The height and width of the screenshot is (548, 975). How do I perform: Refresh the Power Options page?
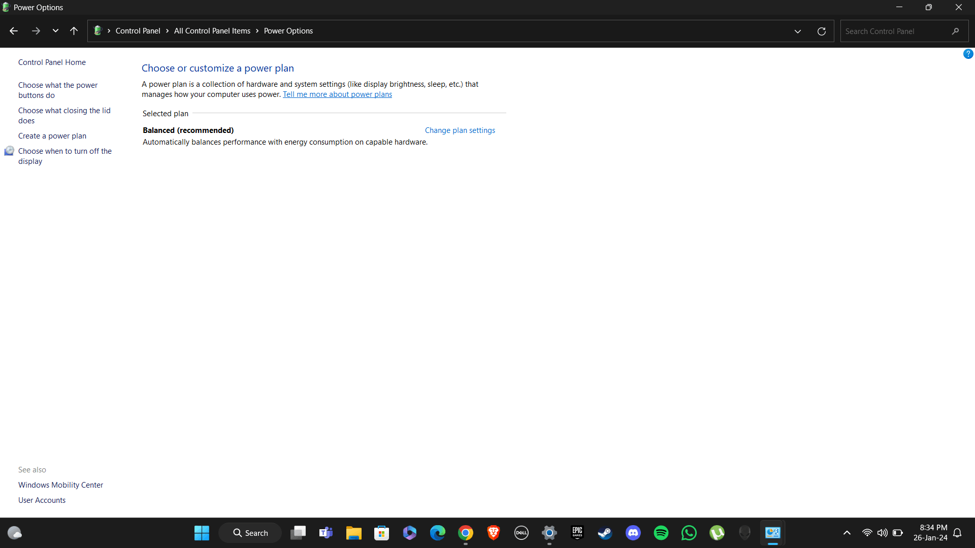(821, 31)
